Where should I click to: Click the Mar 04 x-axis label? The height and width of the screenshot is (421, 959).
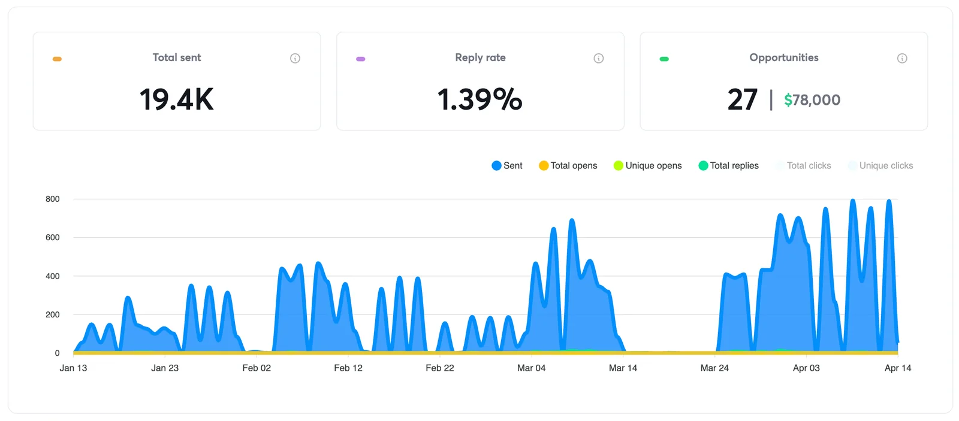(x=532, y=368)
